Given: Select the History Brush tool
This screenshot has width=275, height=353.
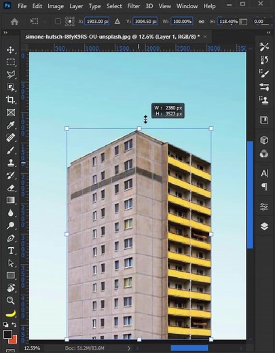Looking at the screenshot, I should (x=10, y=175).
